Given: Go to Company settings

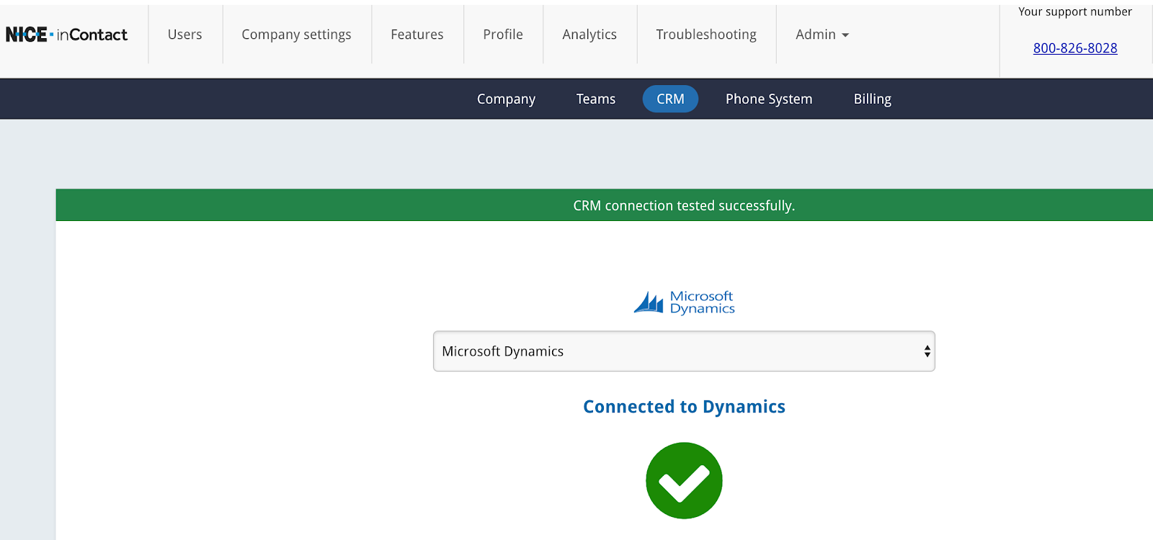Looking at the screenshot, I should tap(297, 35).
